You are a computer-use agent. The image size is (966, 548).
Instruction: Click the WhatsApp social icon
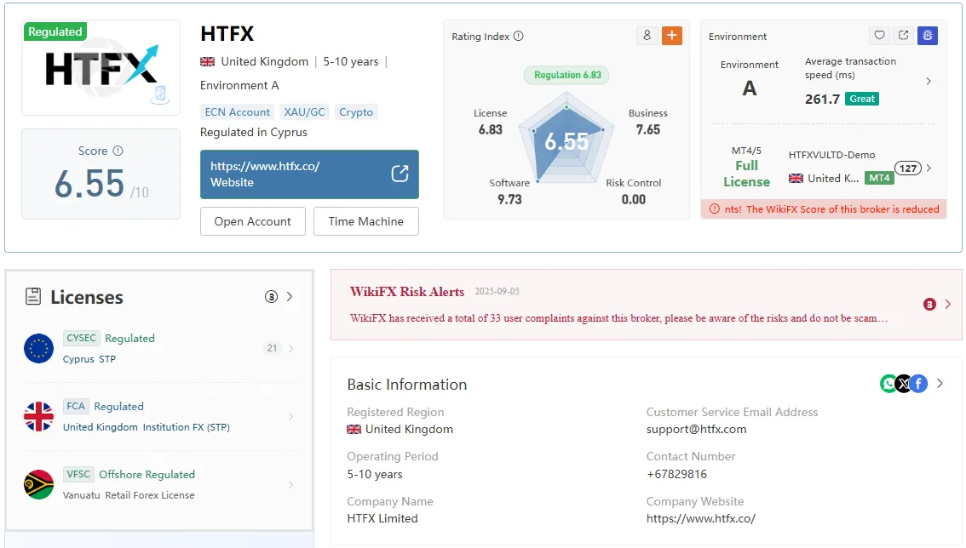pyautogui.click(x=888, y=384)
